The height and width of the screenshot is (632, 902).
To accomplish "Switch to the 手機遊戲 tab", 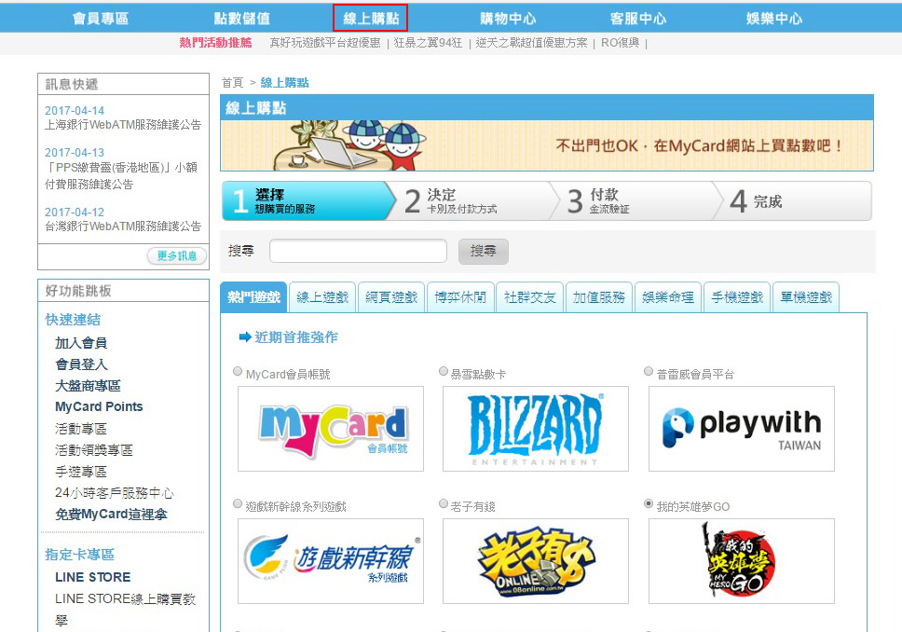I will (x=737, y=297).
